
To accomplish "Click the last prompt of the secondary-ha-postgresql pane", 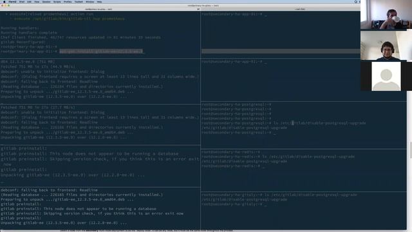I will (236, 133).
